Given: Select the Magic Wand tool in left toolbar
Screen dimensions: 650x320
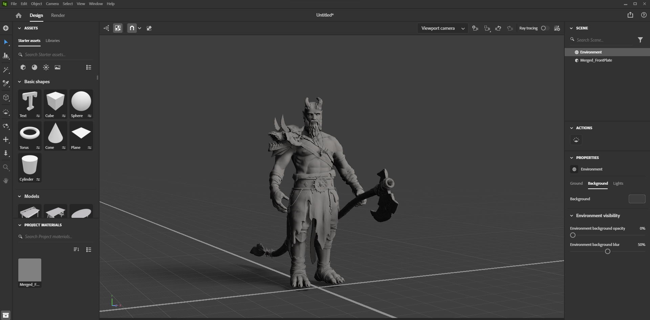Looking at the screenshot, I should tap(6, 70).
